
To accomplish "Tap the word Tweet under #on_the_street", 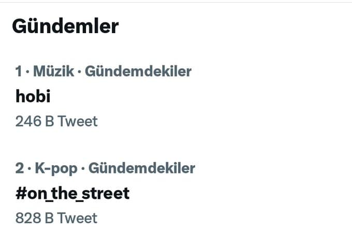I will click(x=78, y=218).
